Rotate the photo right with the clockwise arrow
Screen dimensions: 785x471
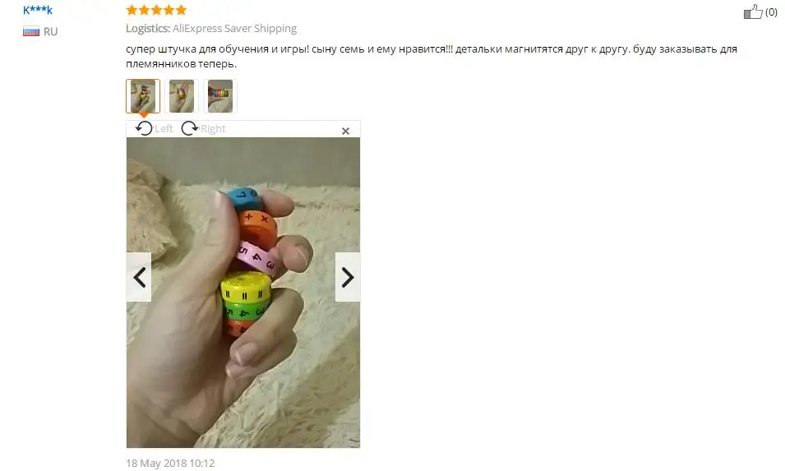[x=189, y=128]
